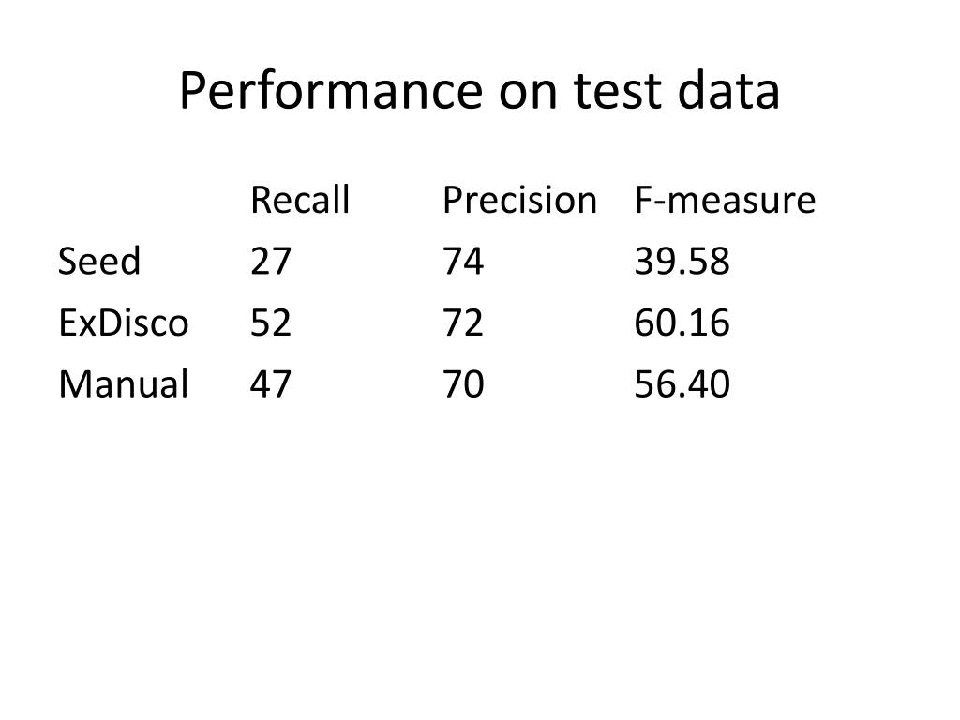This screenshot has height=720, width=960.
Task: Select ExDisco recall value 52
Action: pyautogui.click(x=271, y=322)
